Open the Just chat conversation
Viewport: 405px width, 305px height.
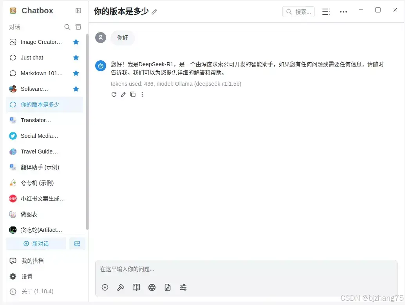tap(44, 58)
